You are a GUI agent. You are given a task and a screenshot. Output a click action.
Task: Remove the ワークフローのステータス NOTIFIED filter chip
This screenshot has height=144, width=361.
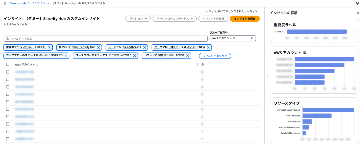[x=66, y=55]
